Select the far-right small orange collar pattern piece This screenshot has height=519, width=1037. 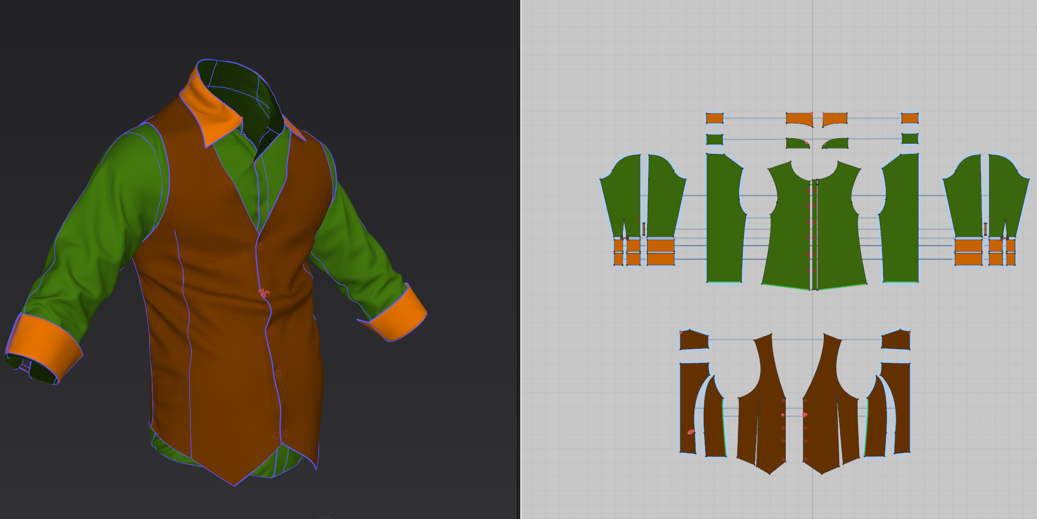[x=910, y=118]
